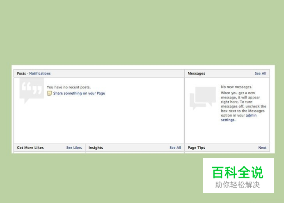The width and height of the screenshot is (284, 203).
Task: Click 'Share something on your Page' link
Action: (79, 94)
